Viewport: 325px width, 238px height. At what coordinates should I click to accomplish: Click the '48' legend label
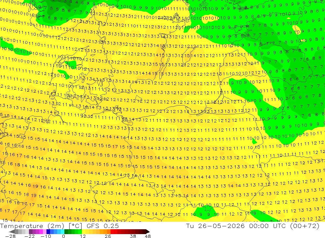148,236
